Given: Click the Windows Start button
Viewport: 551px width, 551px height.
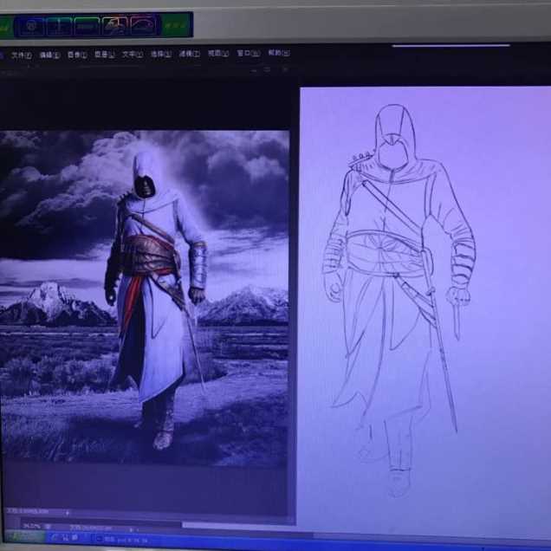Looking at the screenshot, I should [23, 537].
